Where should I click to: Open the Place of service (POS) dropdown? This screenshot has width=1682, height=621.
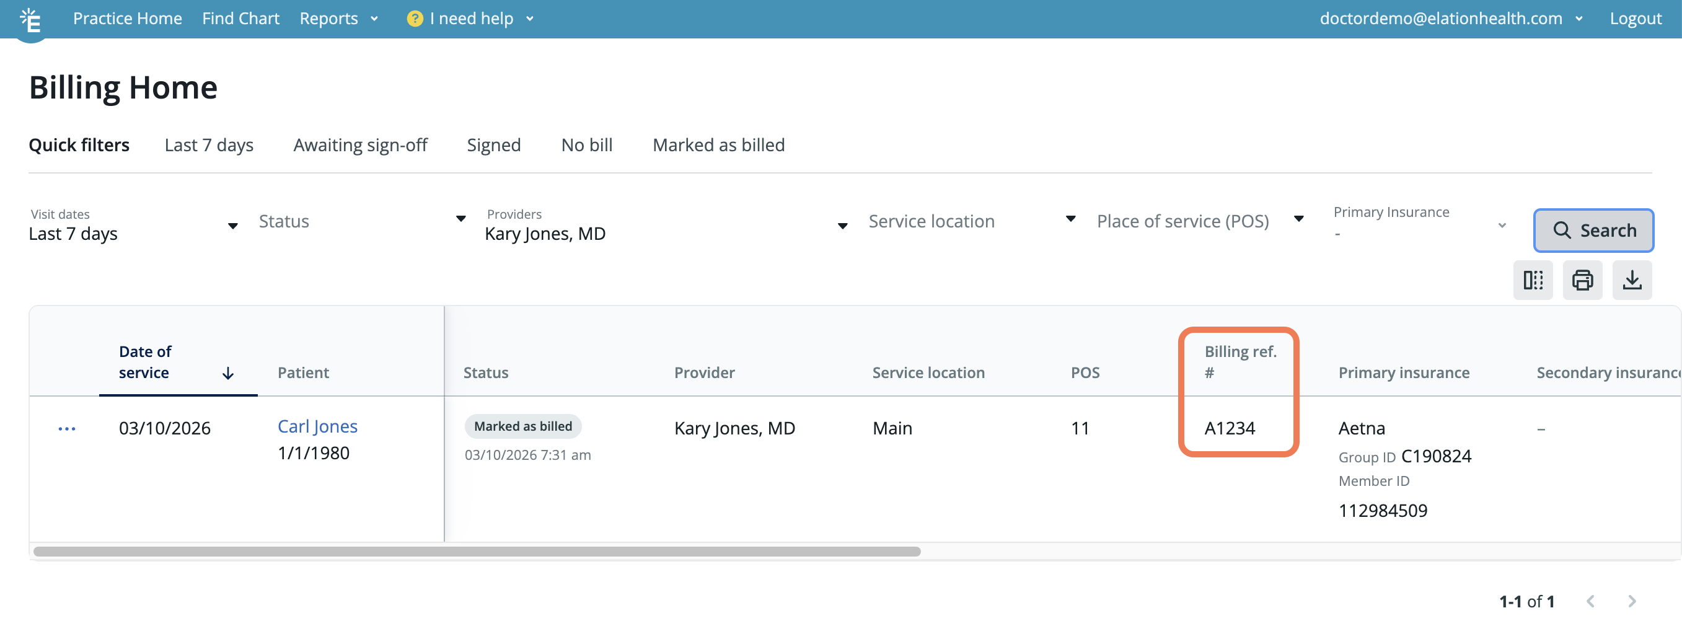coord(1300,220)
